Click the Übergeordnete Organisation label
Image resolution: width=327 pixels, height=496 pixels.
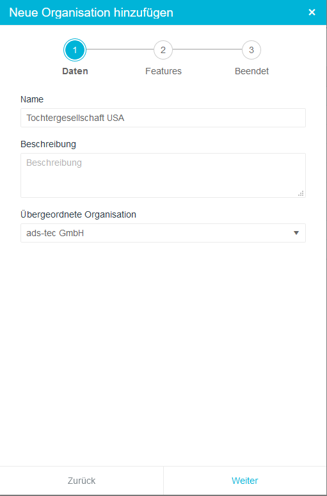(x=78, y=214)
